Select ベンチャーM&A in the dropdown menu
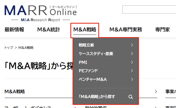 pyautogui.click(x=93, y=79)
